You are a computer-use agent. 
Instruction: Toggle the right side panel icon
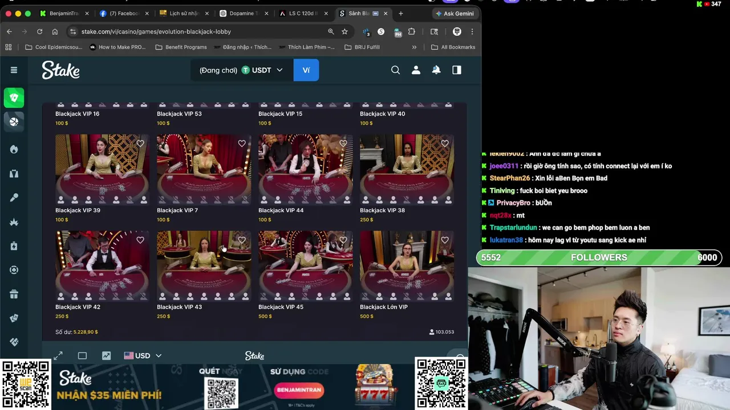pos(456,70)
